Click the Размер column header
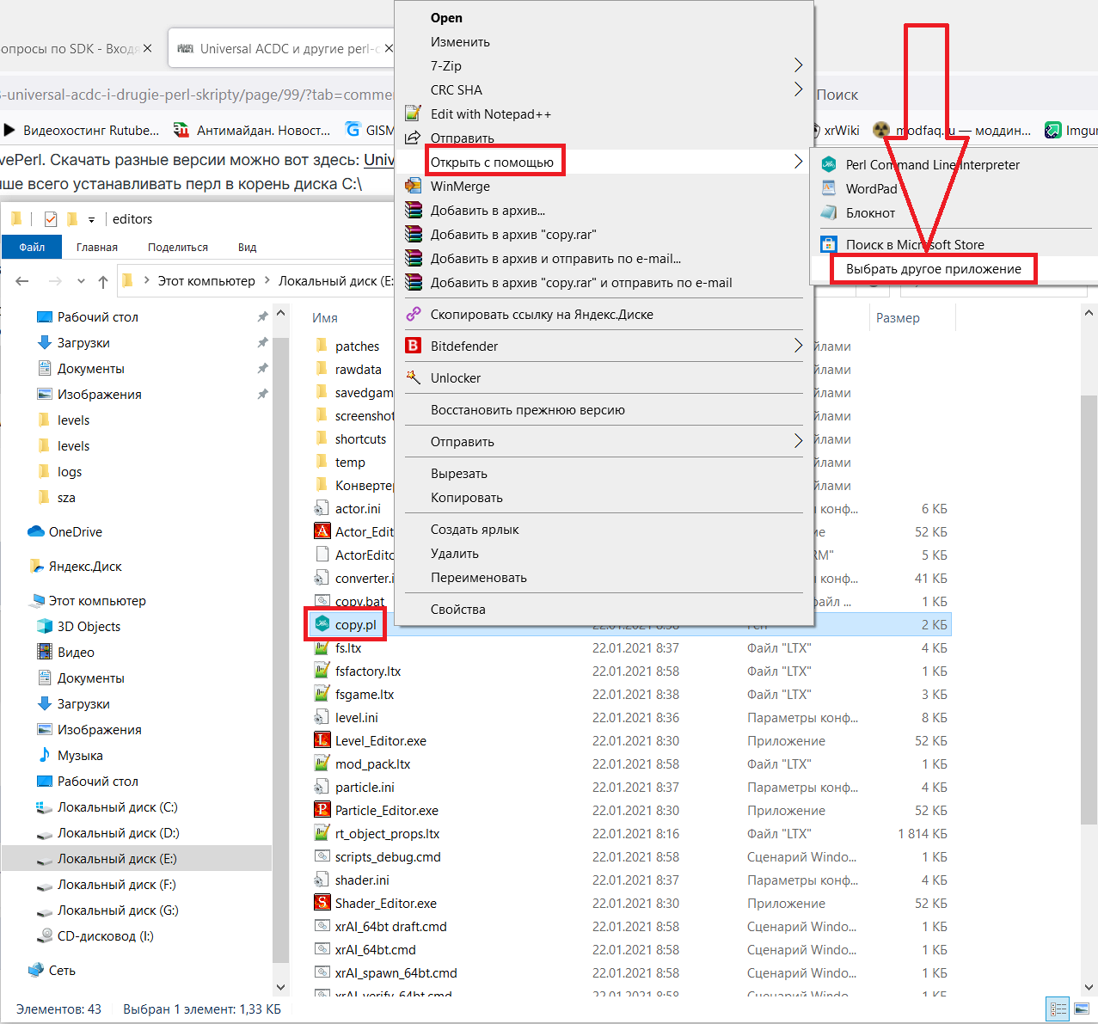This screenshot has height=1024, width=1098. (x=898, y=317)
